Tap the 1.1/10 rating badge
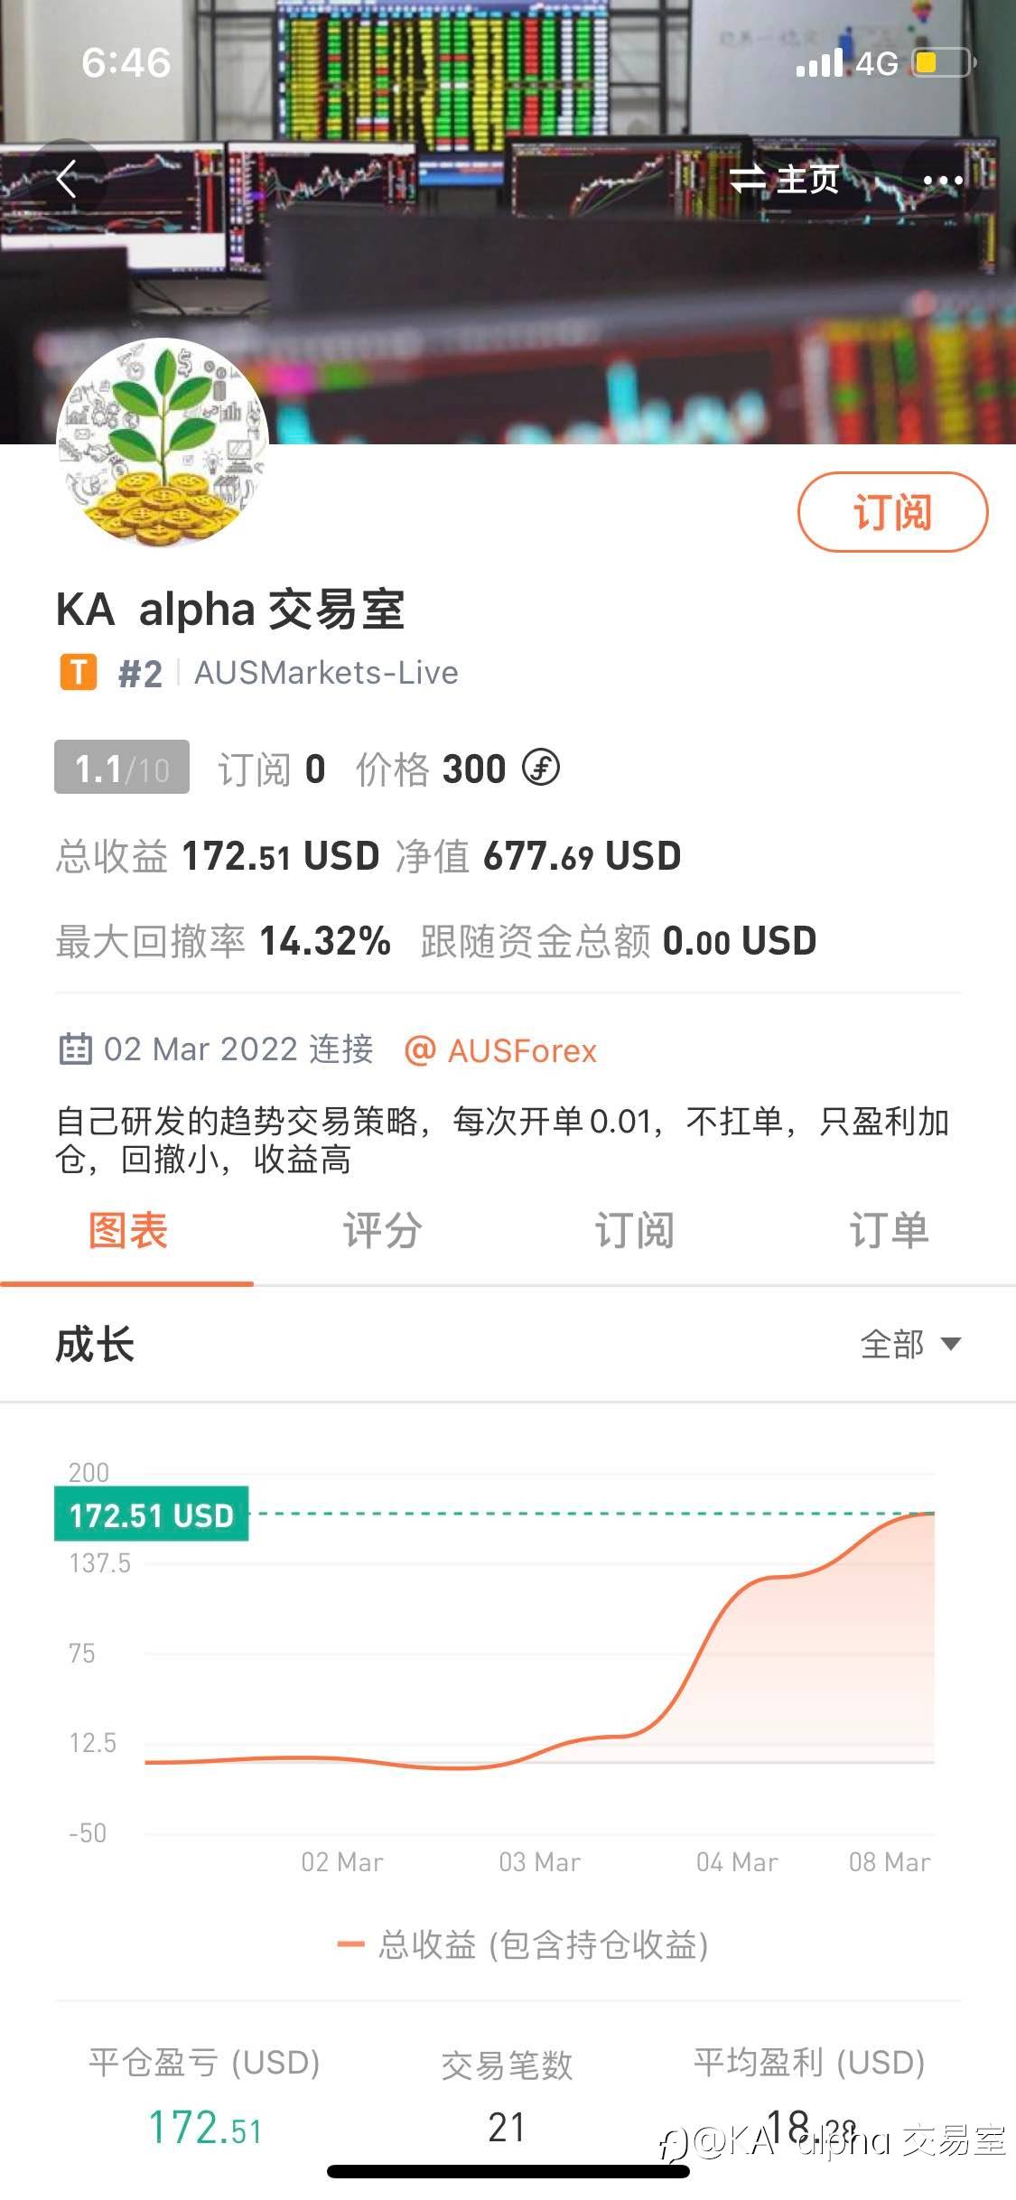1016x2200 pixels. click(x=122, y=768)
